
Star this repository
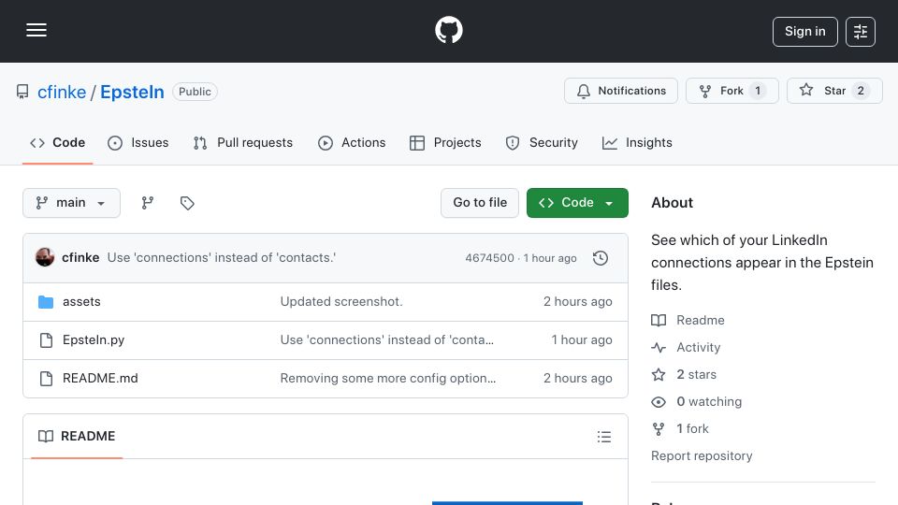[834, 91]
